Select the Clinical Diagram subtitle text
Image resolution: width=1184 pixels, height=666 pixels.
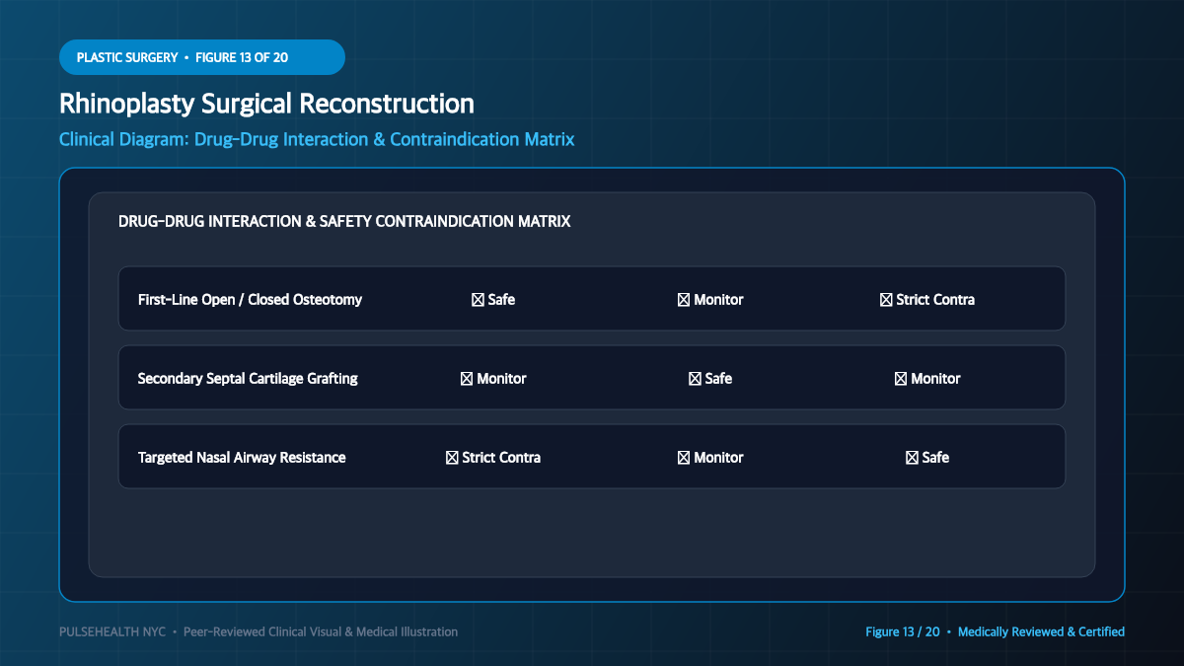pos(317,139)
